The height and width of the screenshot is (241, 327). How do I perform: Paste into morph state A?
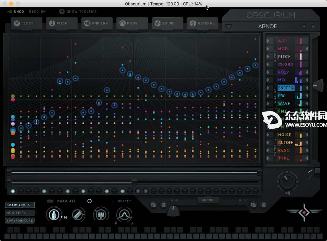click(164, 205)
